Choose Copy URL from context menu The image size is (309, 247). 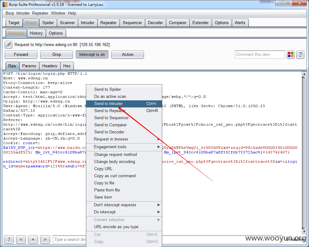tap(124, 169)
